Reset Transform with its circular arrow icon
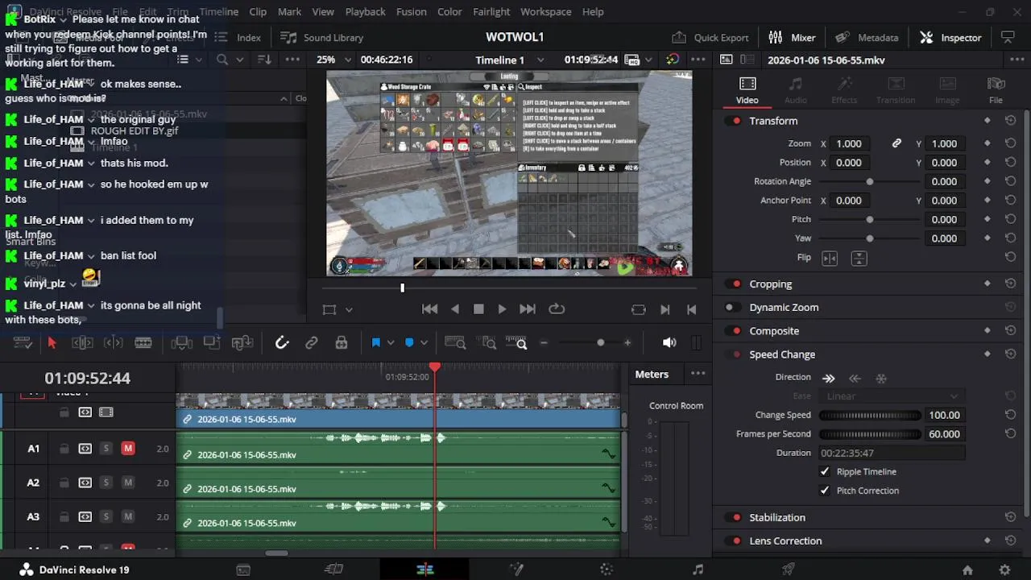This screenshot has width=1031, height=580. click(x=1010, y=121)
